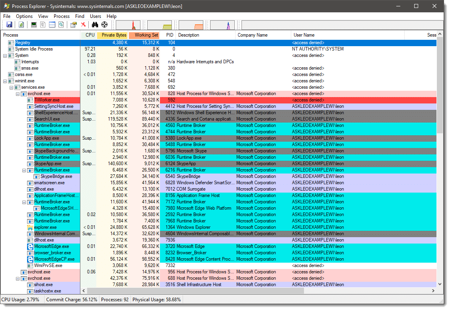The width and height of the screenshot is (450, 310).
Task: Select the System Idle Process row
Action: point(219,49)
